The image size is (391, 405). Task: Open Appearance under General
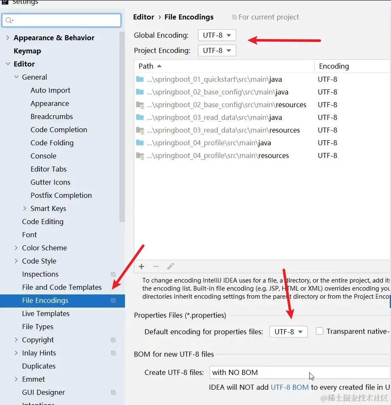tap(50, 103)
